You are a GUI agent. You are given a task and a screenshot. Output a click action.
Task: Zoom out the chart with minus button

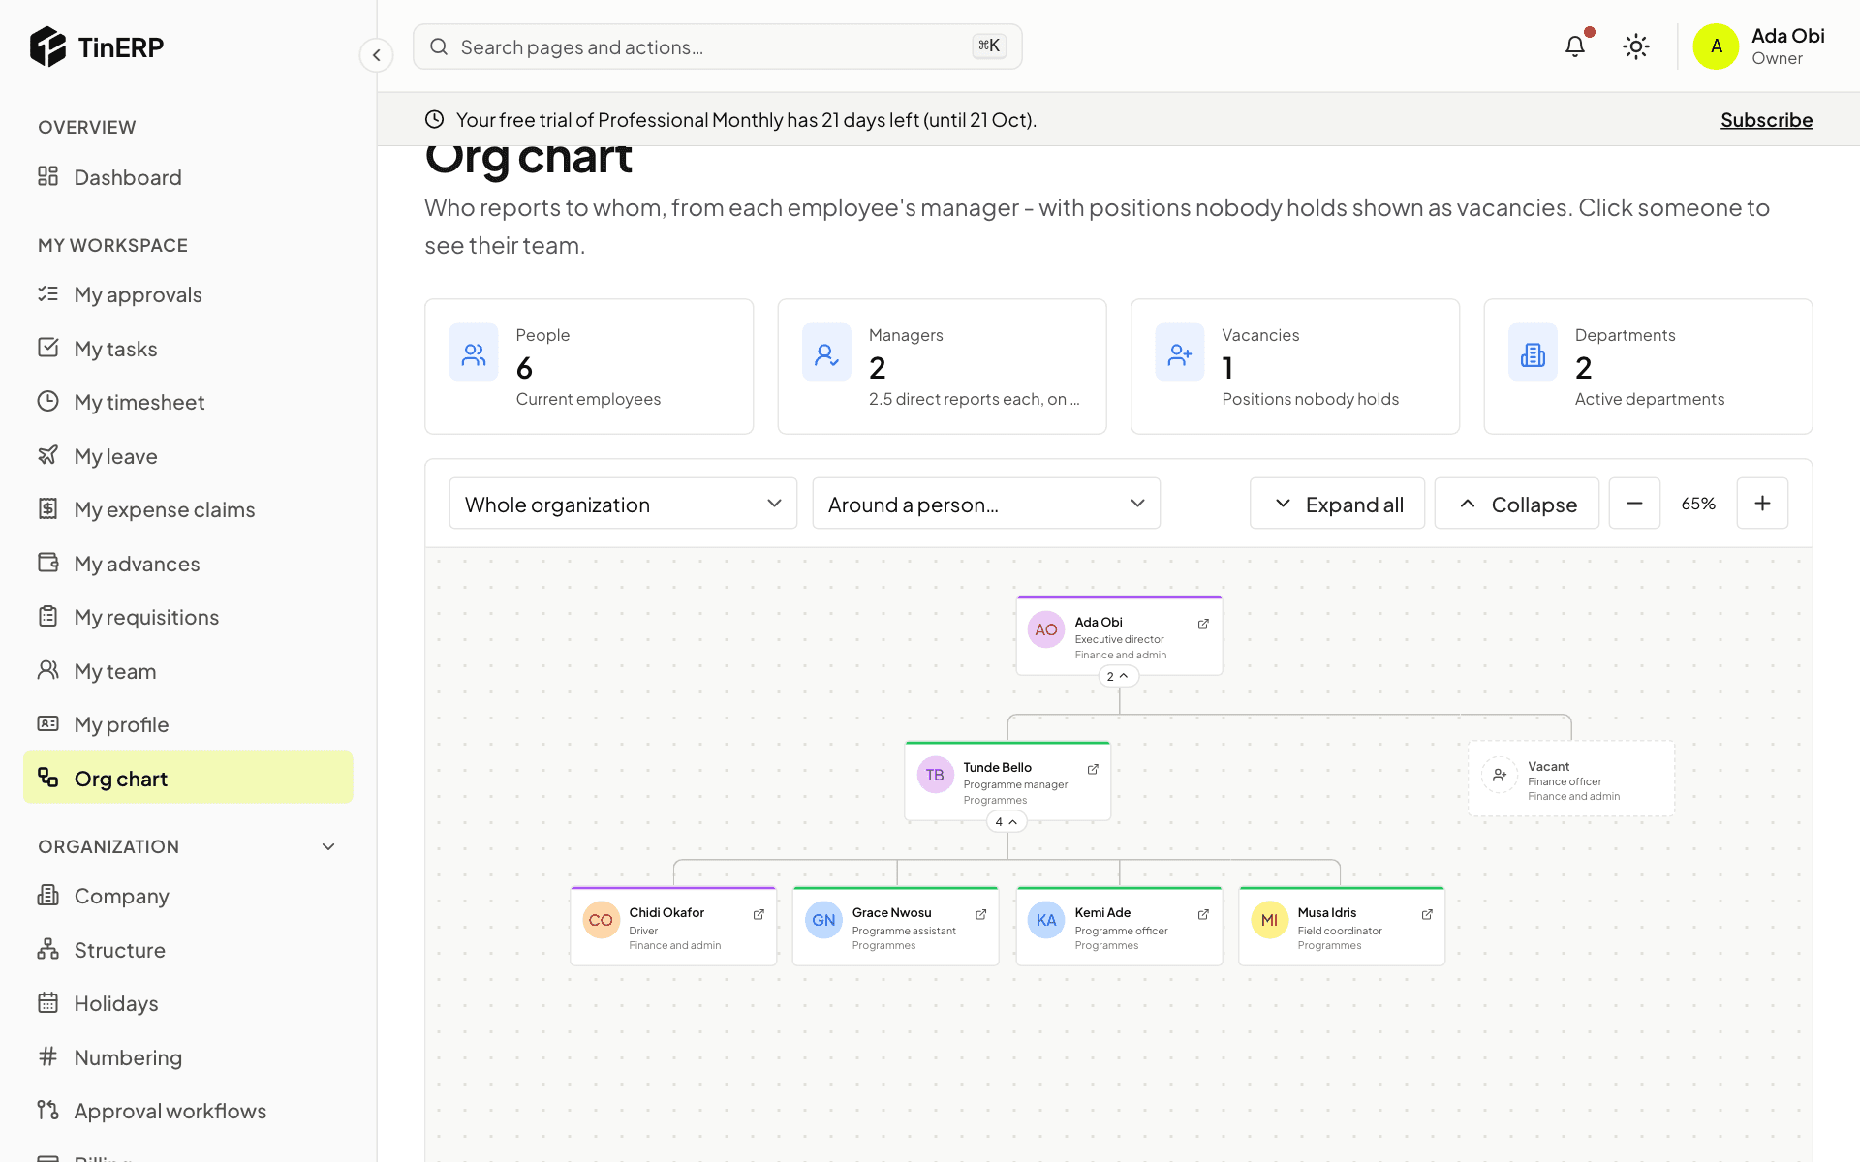tap(1634, 504)
